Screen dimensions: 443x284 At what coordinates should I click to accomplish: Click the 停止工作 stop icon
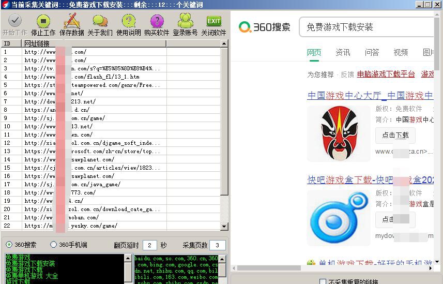[x=43, y=21]
